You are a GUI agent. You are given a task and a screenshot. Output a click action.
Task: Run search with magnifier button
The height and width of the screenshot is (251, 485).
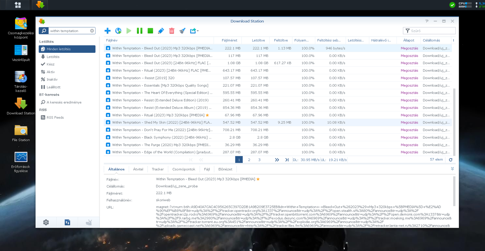click(x=44, y=31)
